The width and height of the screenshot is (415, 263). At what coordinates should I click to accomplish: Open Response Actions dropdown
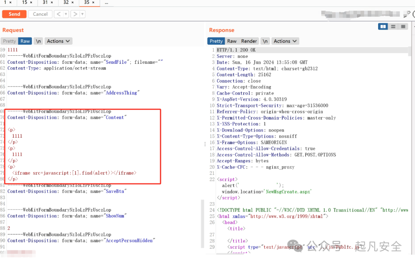[285, 41]
